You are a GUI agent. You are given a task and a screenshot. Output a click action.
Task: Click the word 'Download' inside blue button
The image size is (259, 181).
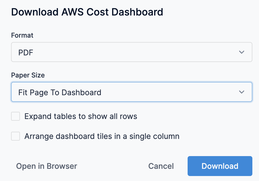click(220, 166)
